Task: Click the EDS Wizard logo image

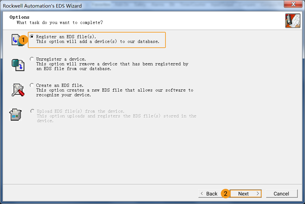Action: coord(293,20)
